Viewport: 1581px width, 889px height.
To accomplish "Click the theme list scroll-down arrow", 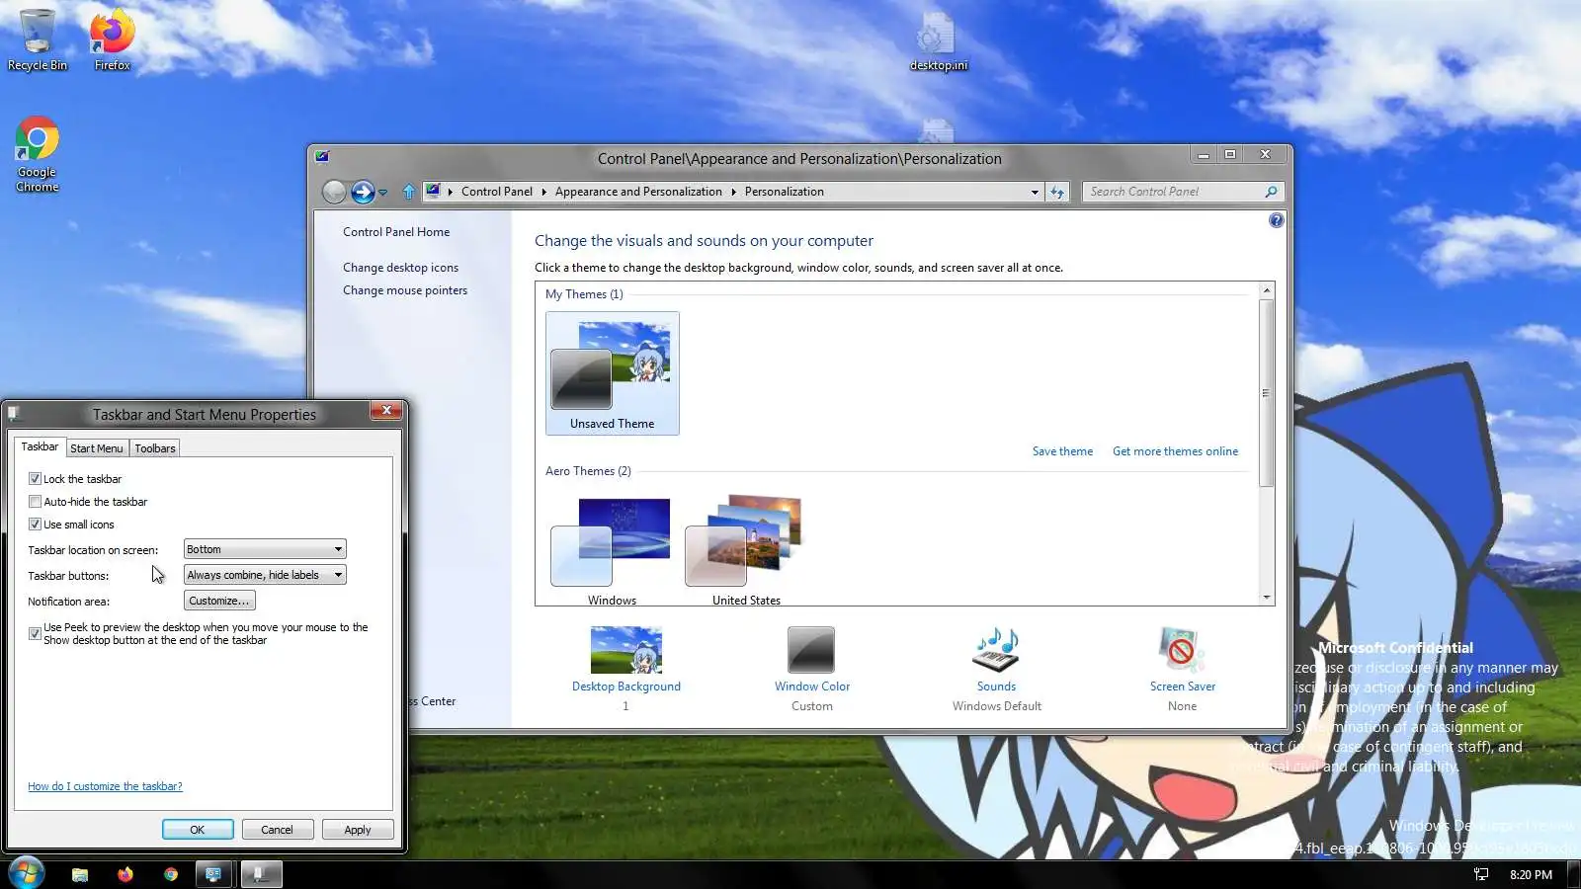I will (1266, 598).
